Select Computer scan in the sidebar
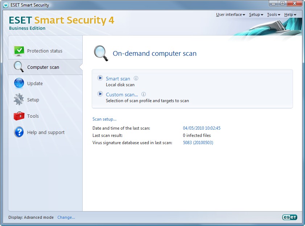Viewport: 305px width, 226px height. coord(45,67)
